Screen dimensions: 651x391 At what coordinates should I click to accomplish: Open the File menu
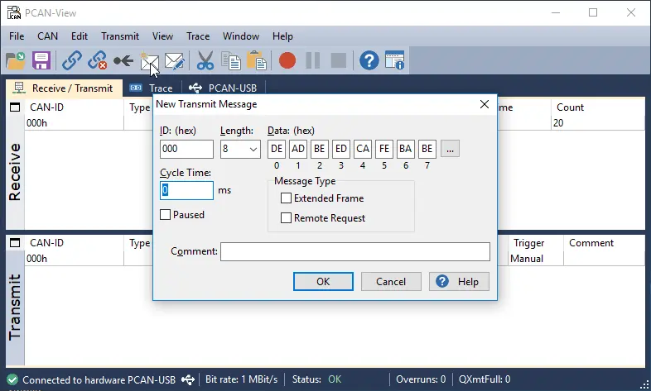[17, 36]
